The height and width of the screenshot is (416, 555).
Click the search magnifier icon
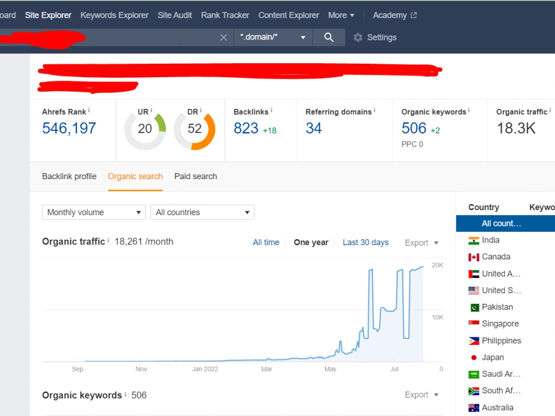pyautogui.click(x=329, y=37)
